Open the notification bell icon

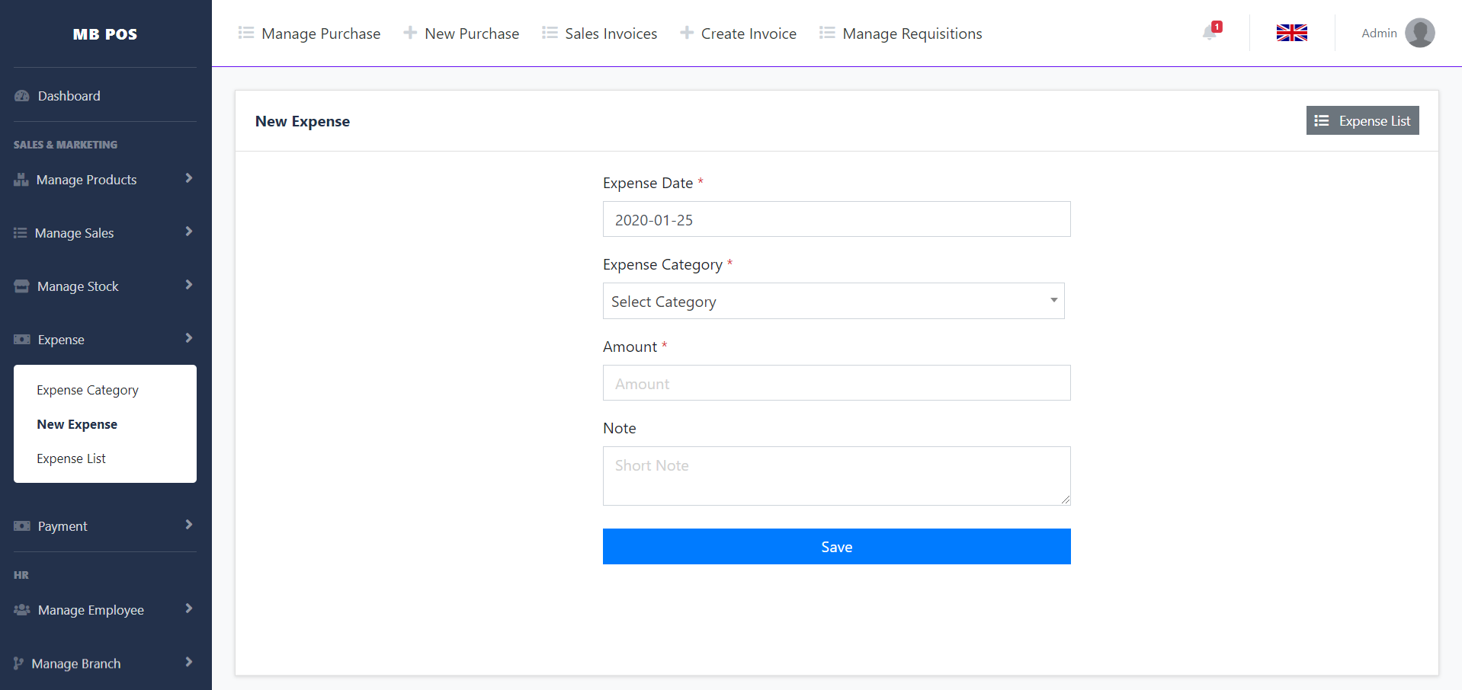(x=1208, y=34)
